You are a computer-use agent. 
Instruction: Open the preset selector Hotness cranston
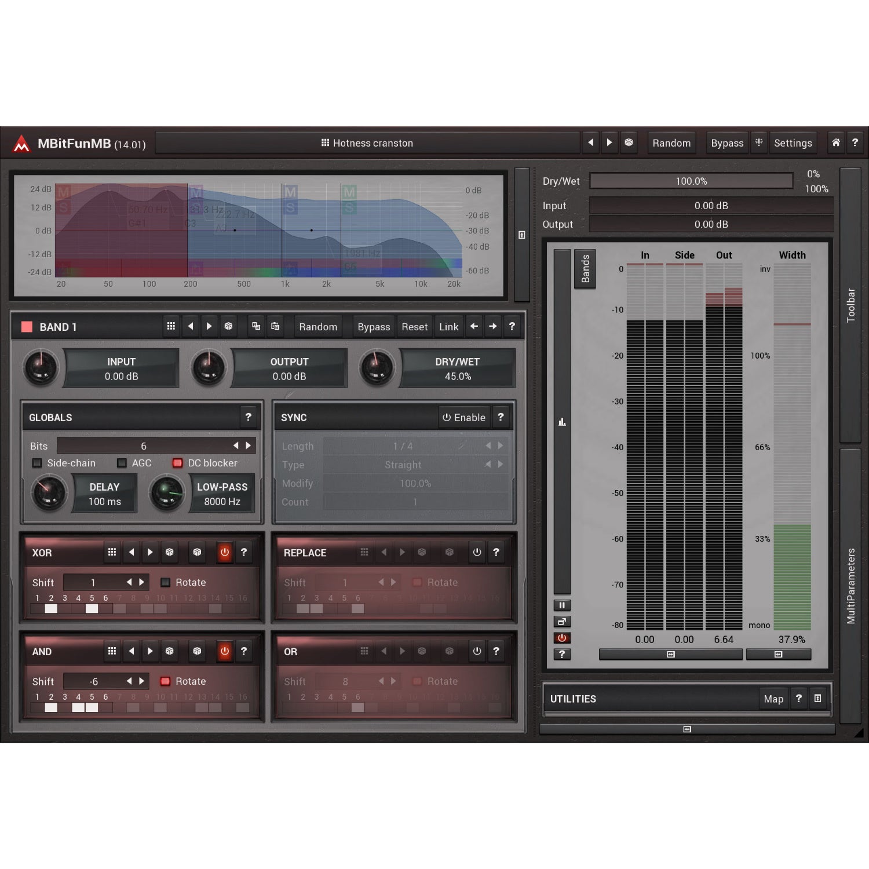(367, 143)
